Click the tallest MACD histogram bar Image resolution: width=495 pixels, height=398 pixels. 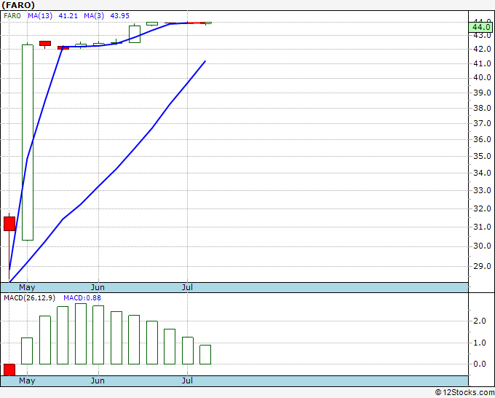pyautogui.click(x=81, y=334)
